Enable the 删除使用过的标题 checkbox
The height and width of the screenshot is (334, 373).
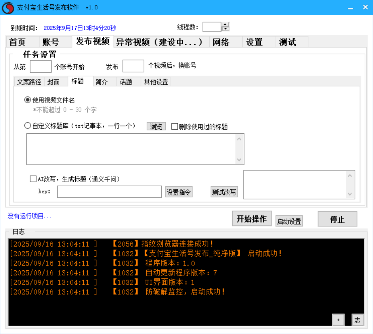coord(174,127)
